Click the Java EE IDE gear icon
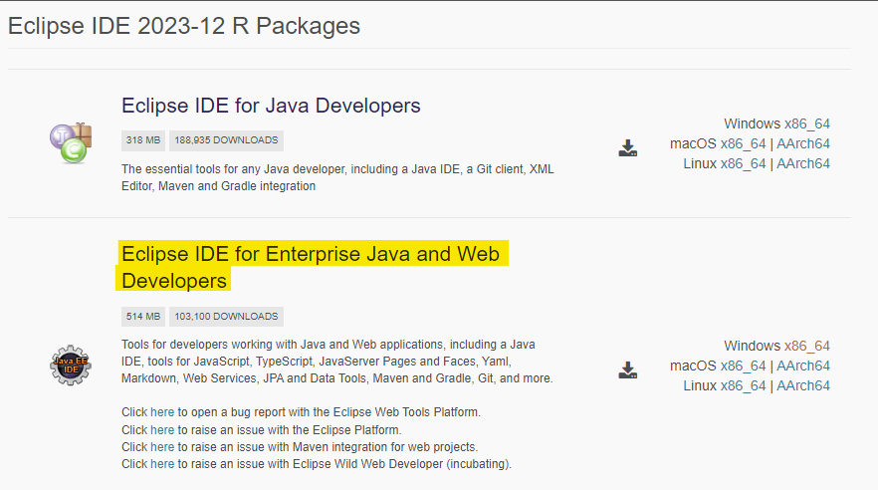Viewport: 878px width, 490px height. point(71,366)
